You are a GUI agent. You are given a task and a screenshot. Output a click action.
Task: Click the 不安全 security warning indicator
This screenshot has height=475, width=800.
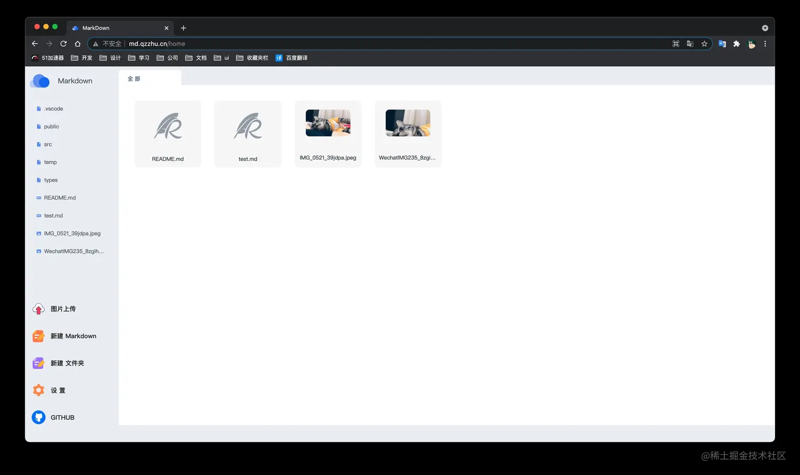pos(107,44)
